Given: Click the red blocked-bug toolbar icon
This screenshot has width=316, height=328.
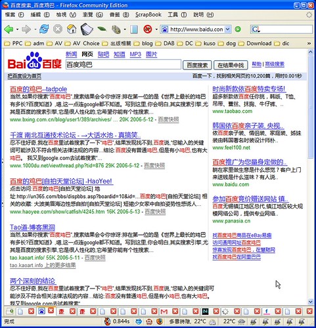Looking at the screenshot, I should [x=148, y=29].
